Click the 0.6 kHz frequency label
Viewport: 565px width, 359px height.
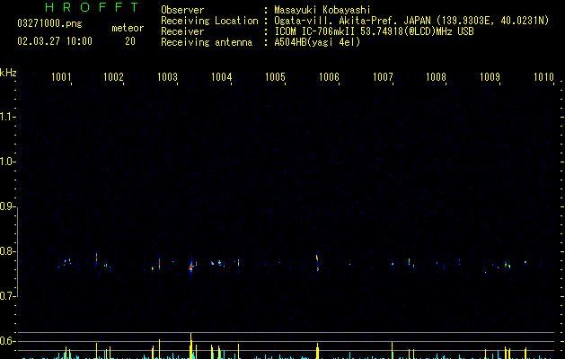point(7,341)
